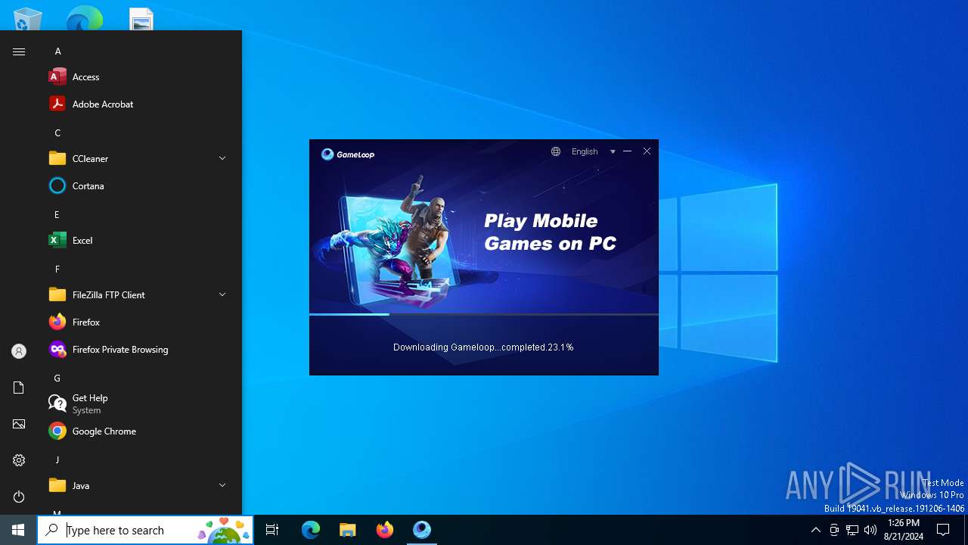Open the Power options button
This screenshot has height=545, width=968.
(19, 497)
